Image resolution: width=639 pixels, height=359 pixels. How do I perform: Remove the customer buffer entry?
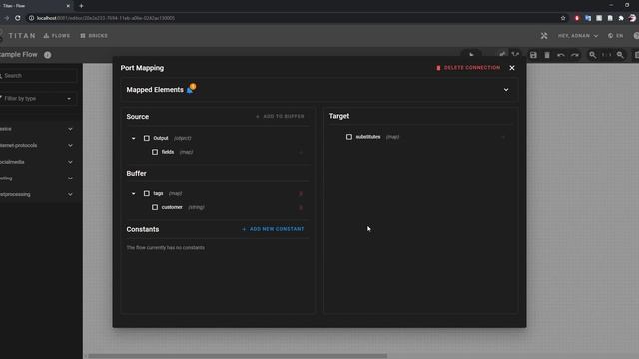click(301, 208)
